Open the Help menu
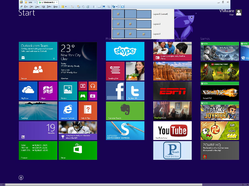The image size is (249, 186). tap(55, 7)
